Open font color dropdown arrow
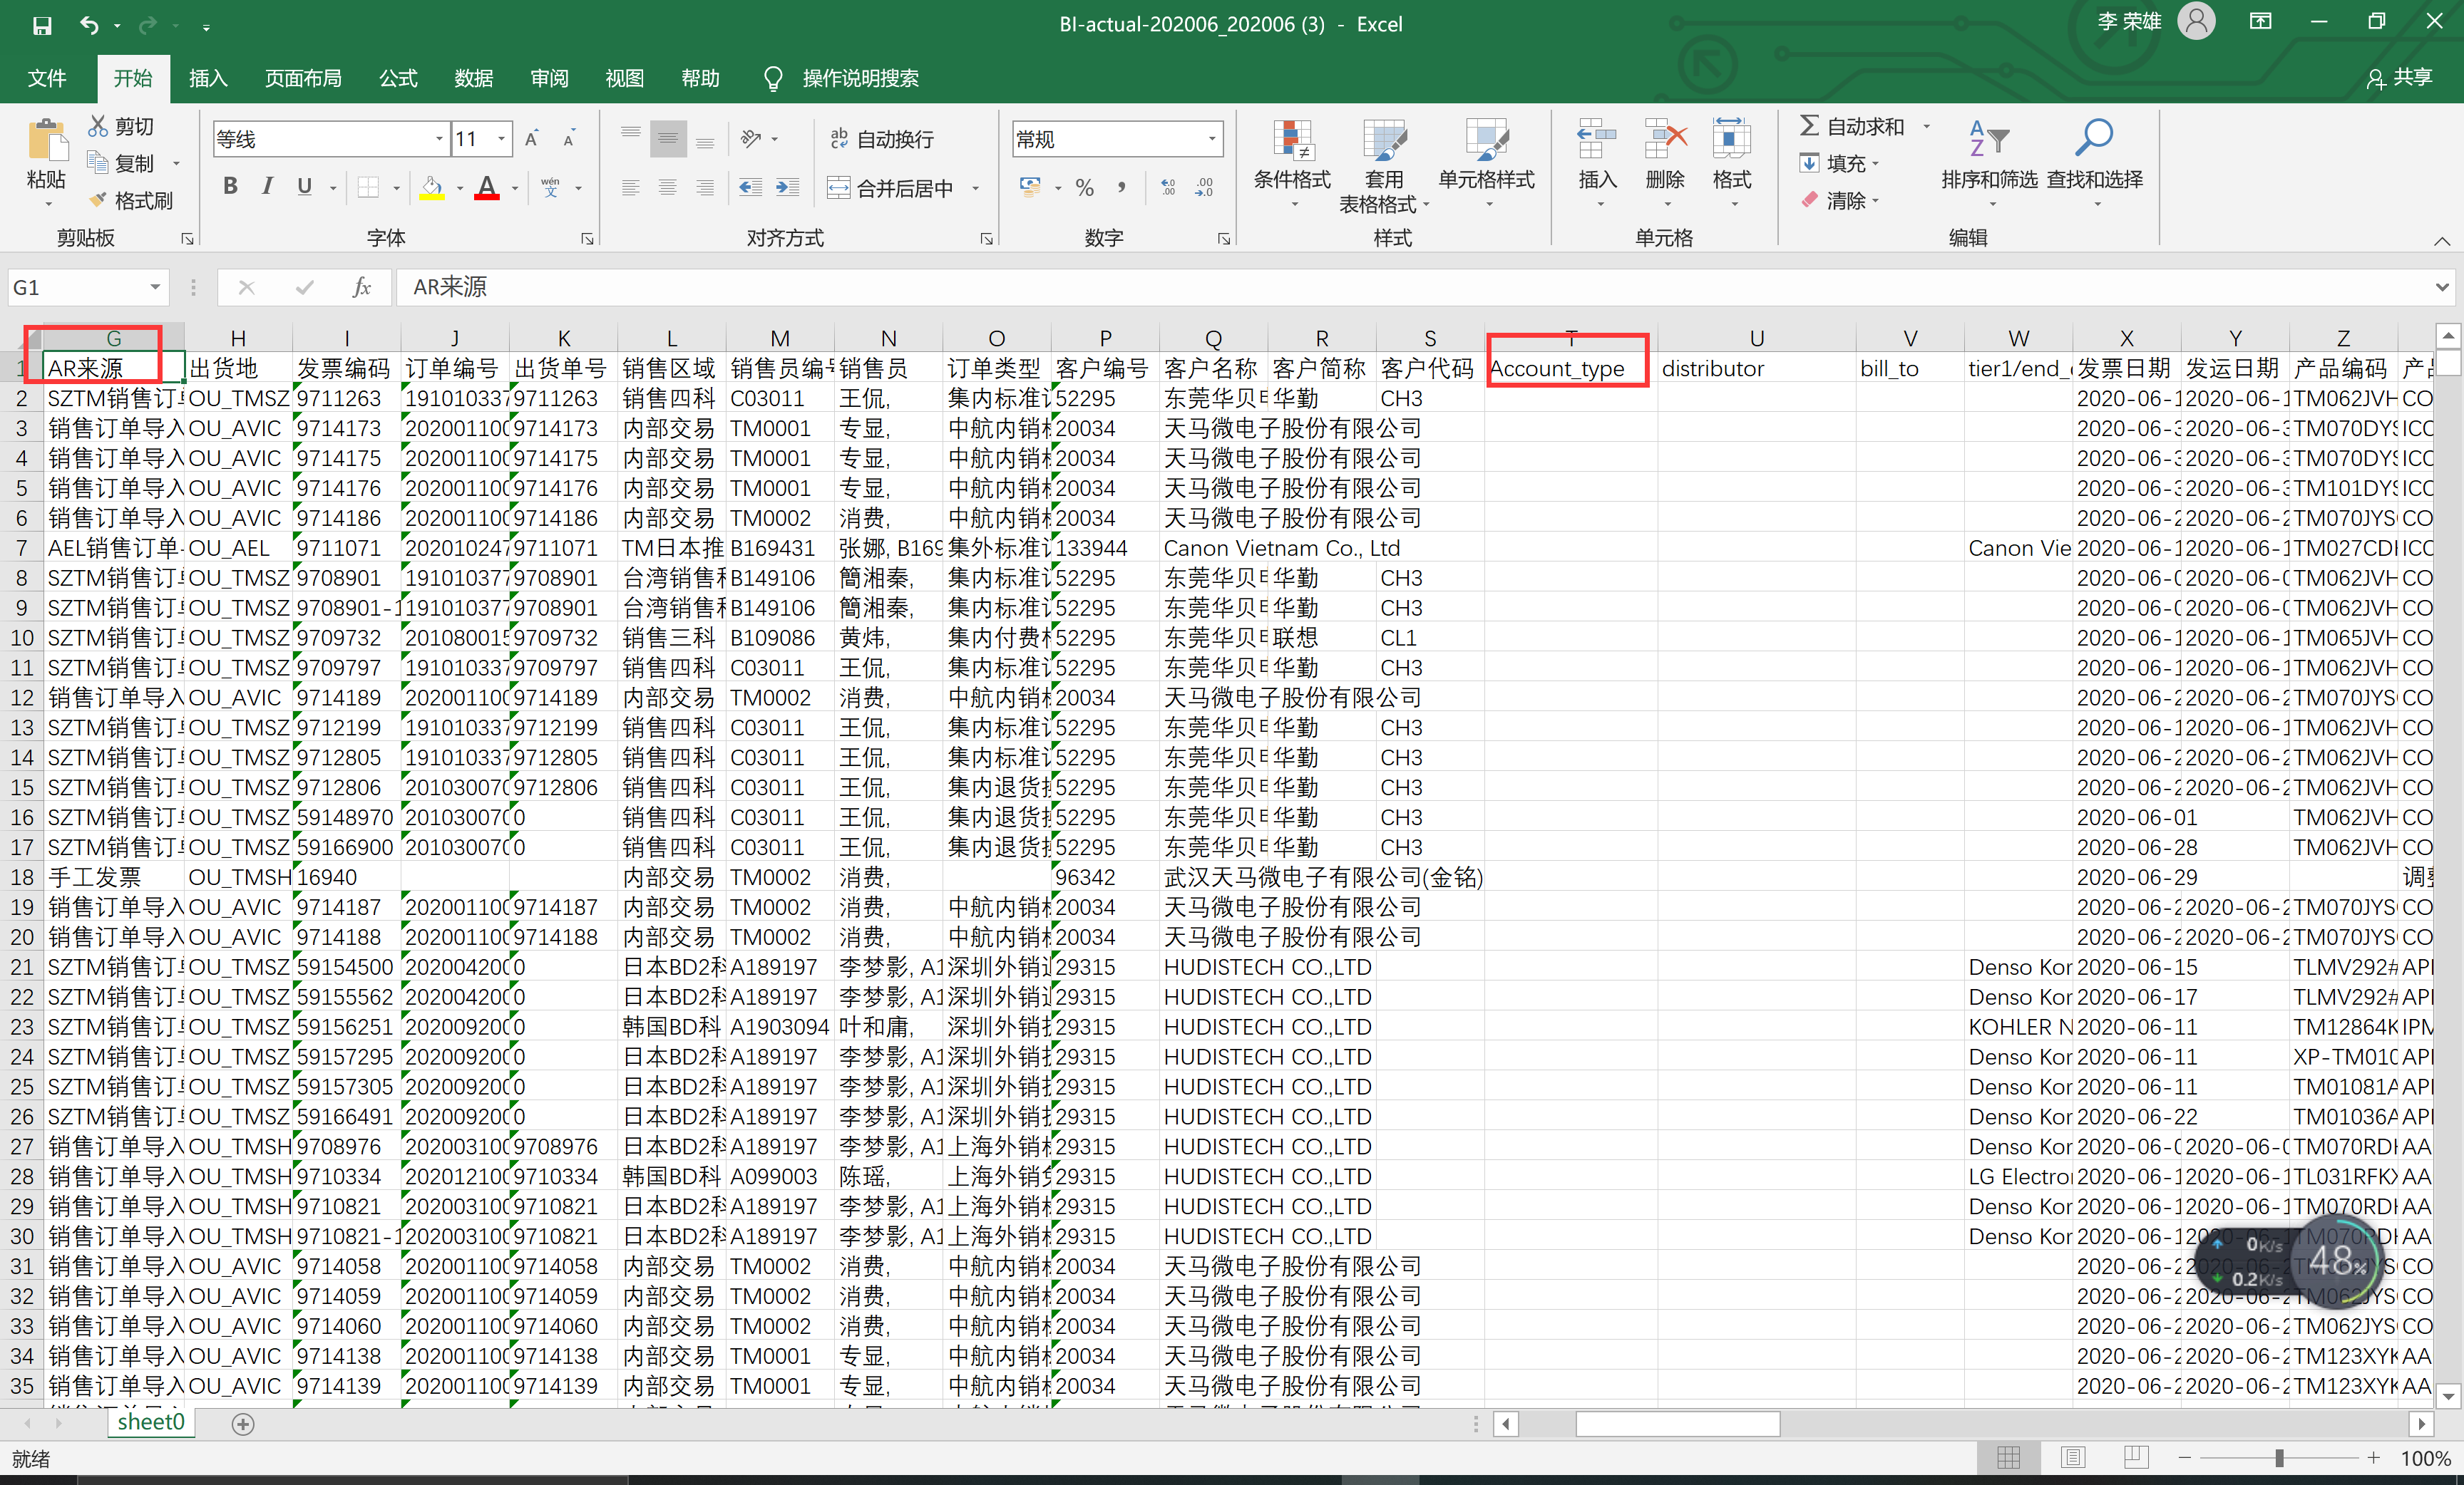Viewport: 2464px width, 1485px height. click(x=515, y=188)
